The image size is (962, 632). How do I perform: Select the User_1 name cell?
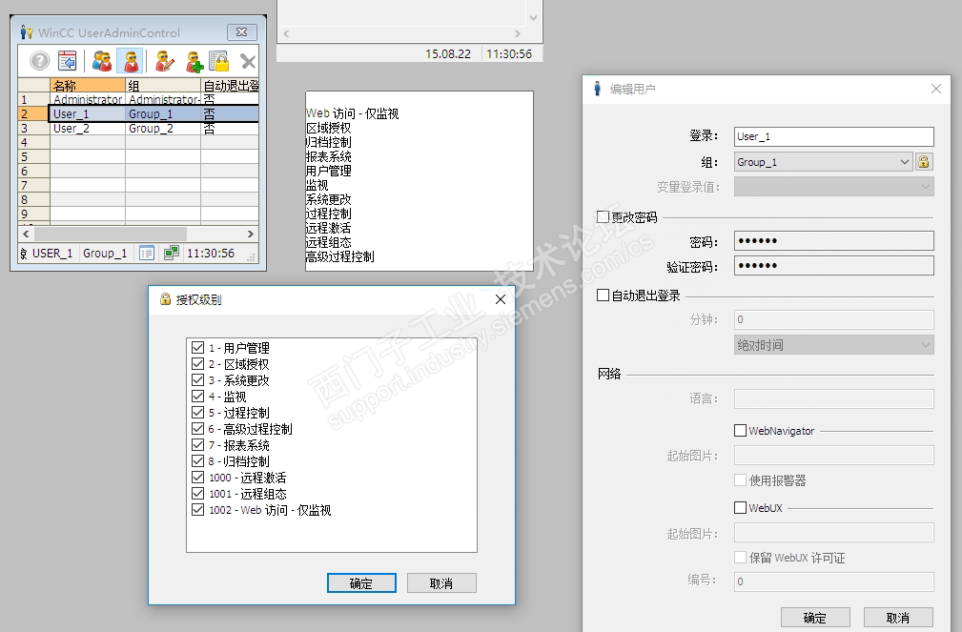click(x=87, y=113)
